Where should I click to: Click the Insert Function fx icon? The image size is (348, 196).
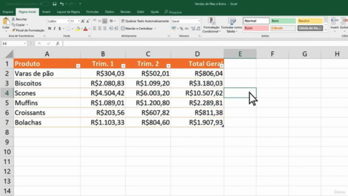(58, 44)
